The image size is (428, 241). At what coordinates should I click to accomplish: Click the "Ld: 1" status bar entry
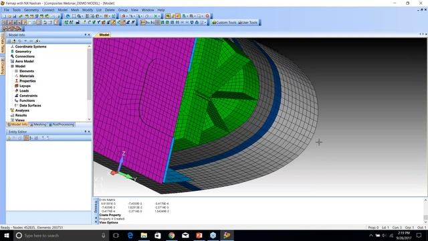(385, 228)
